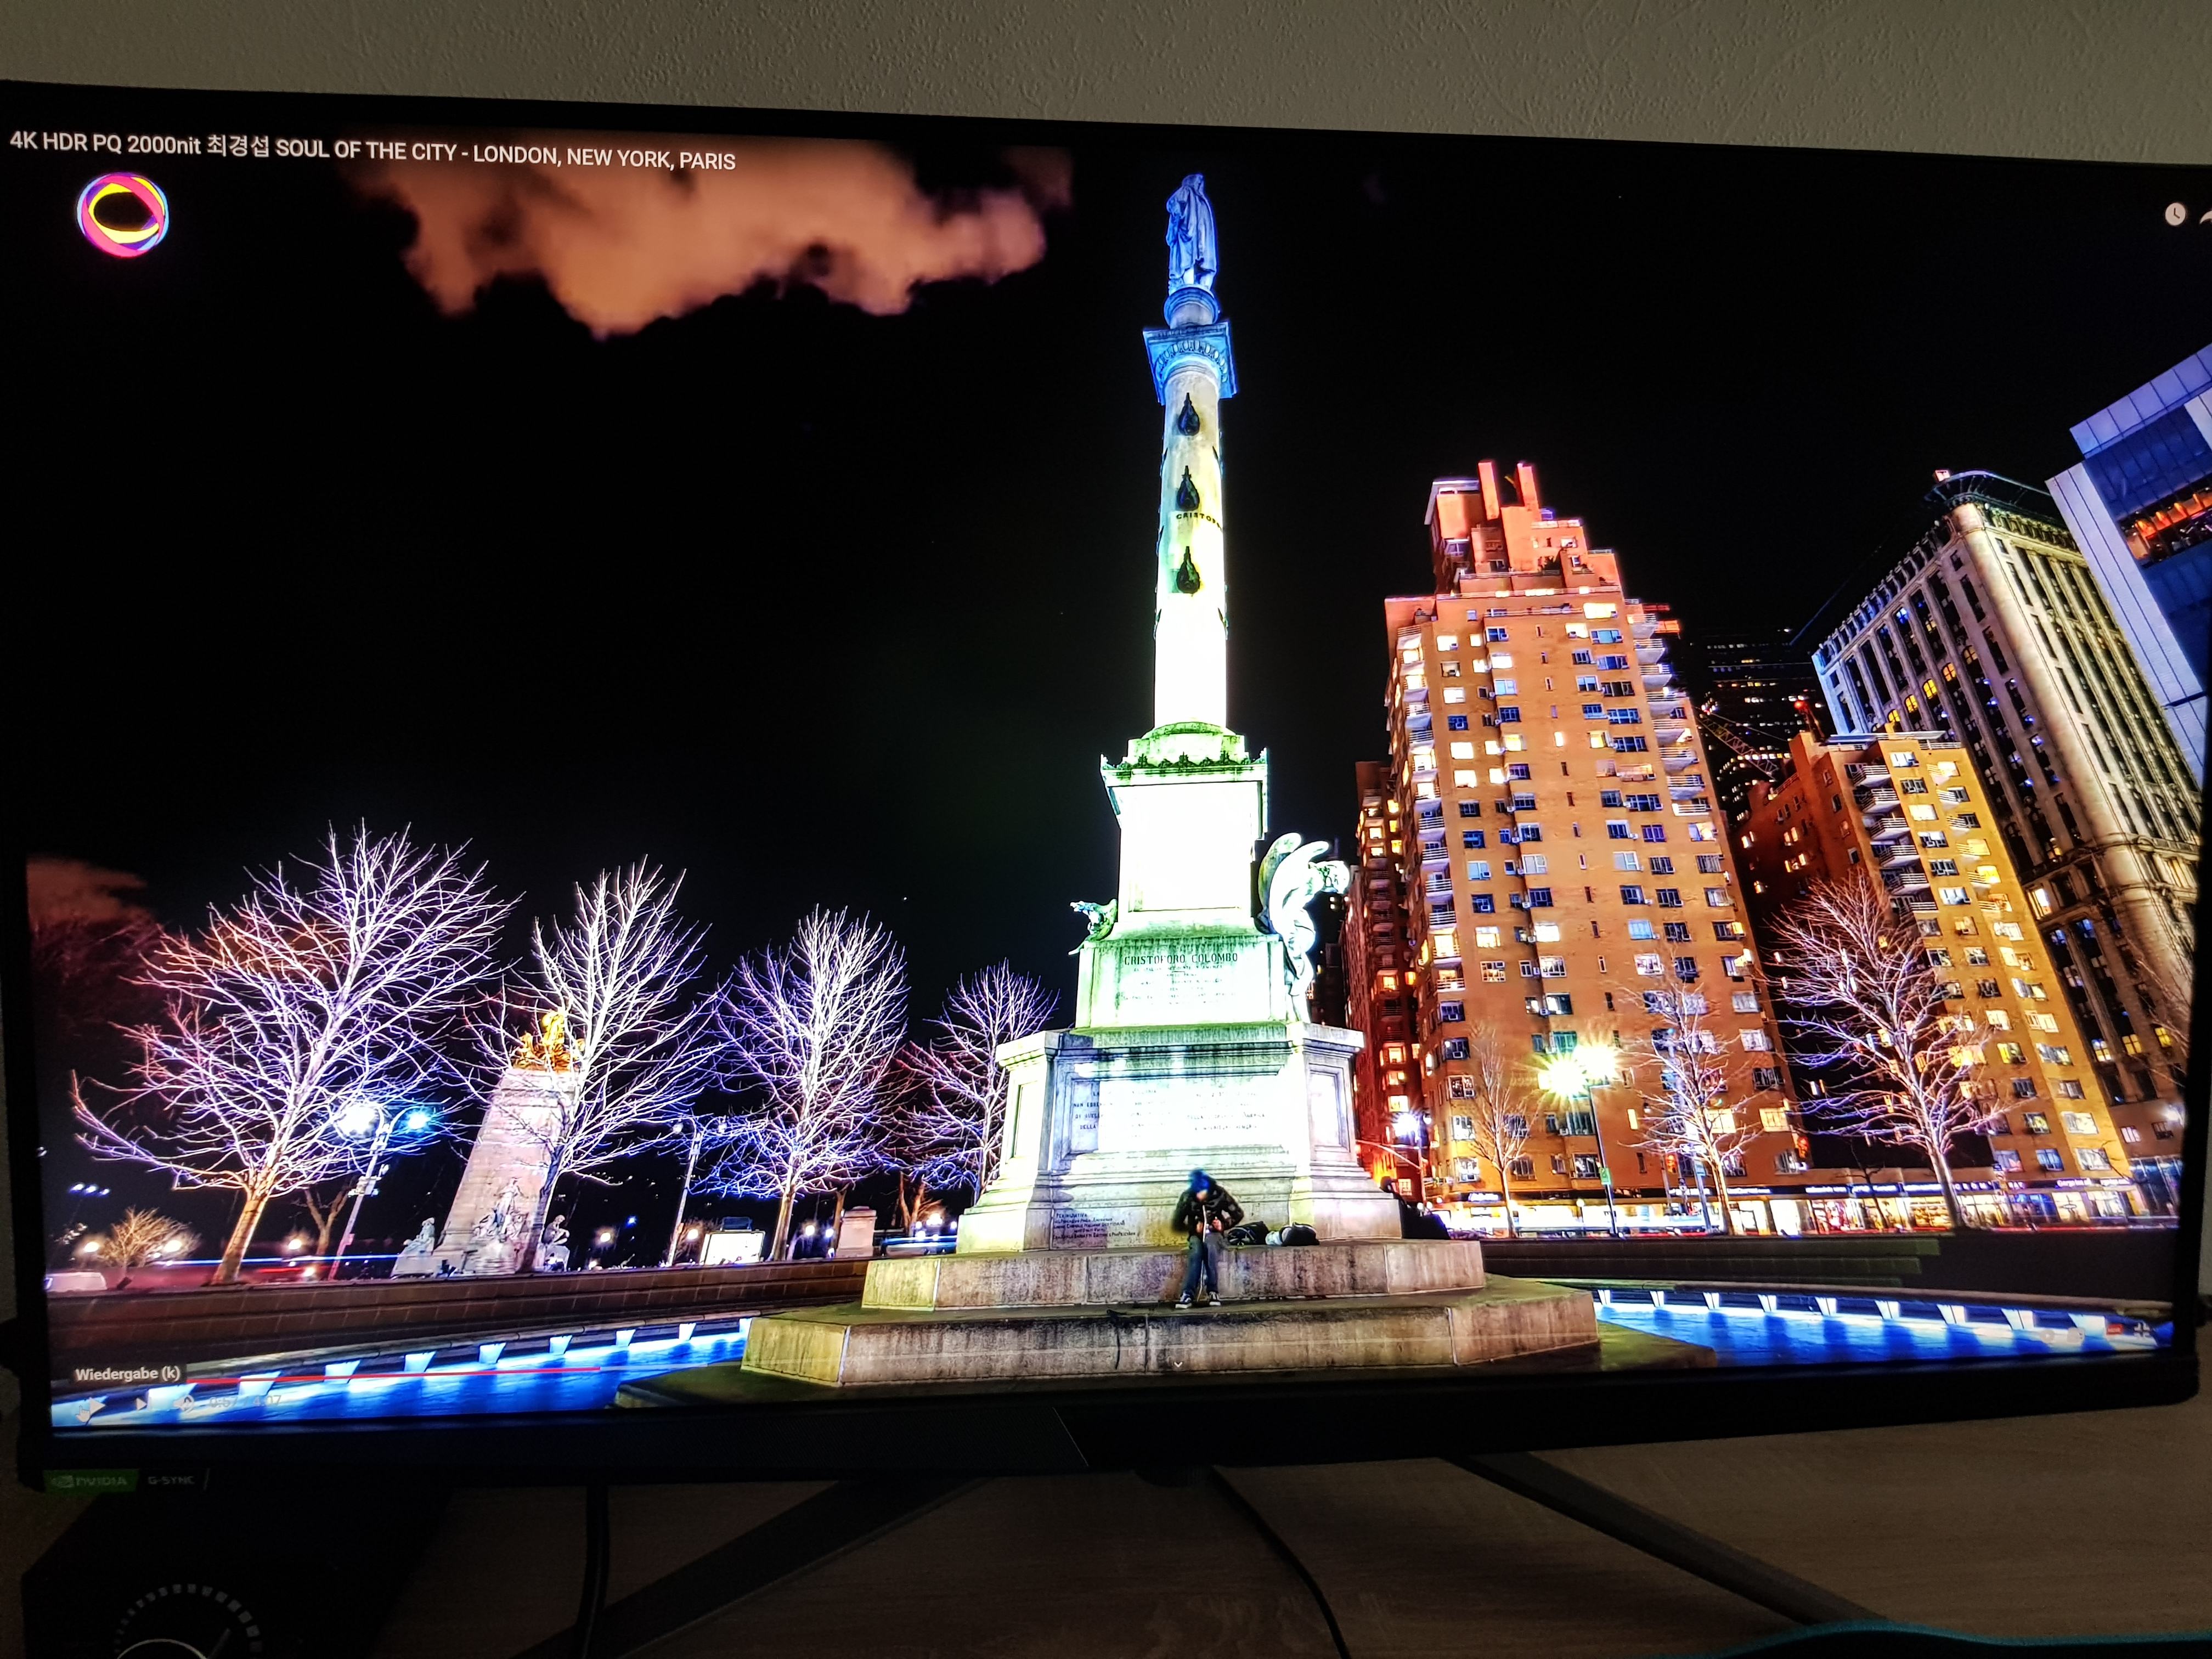Toggle the subtitles button in player controls

(x=2075, y=1336)
